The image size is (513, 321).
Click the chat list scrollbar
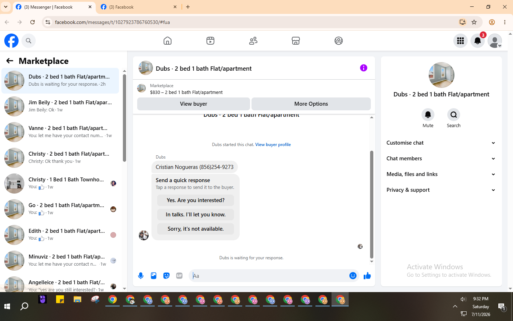pos(124,118)
